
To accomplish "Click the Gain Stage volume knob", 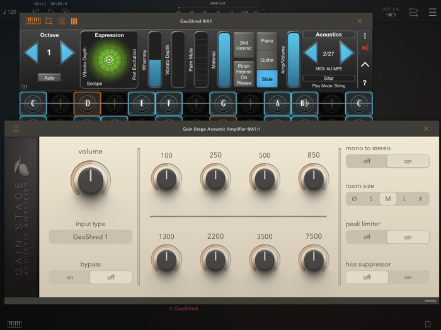I will pyautogui.click(x=91, y=179).
